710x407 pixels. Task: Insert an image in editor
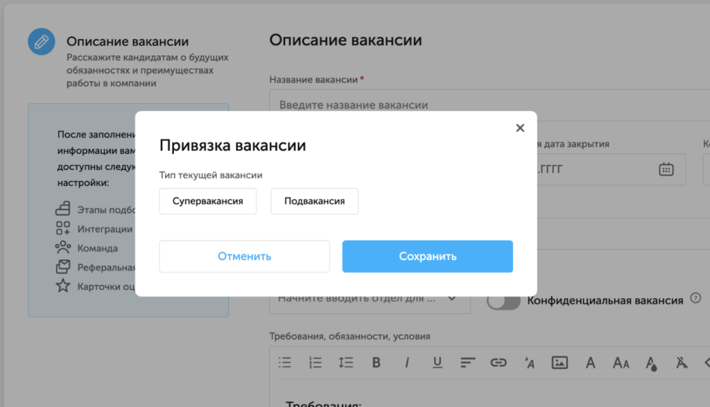point(560,363)
